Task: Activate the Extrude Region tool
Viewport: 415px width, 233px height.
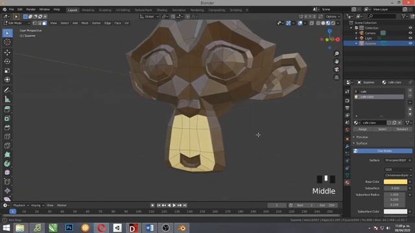Action: (x=7, y=109)
